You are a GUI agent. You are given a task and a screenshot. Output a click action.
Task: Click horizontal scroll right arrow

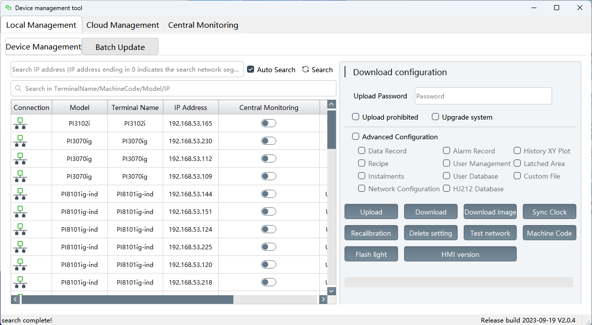(323, 299)
